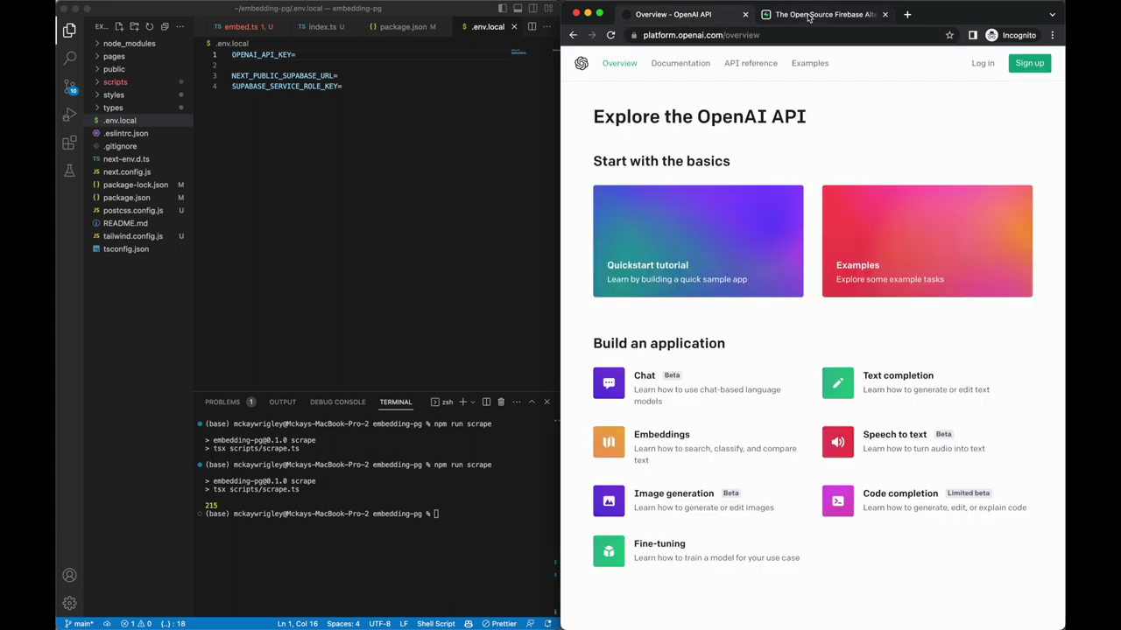Open tailwind.config.js in Explorer
The image size is (1121, 630).
coord(133,236)
